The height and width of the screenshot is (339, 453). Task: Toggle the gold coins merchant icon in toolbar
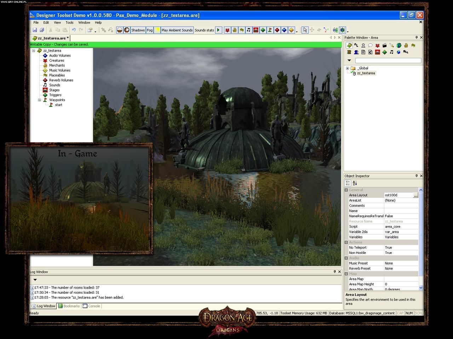[234, 30]
